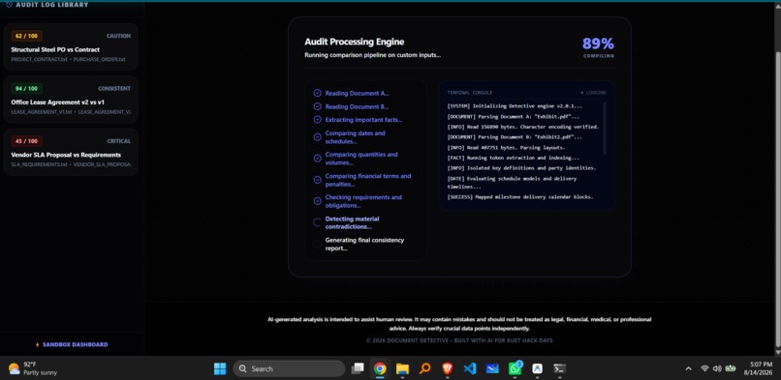The width and height of the screenshot is (781, 380).
Task: Open WhatsApp from the taskbar
Action: [515, 368]
